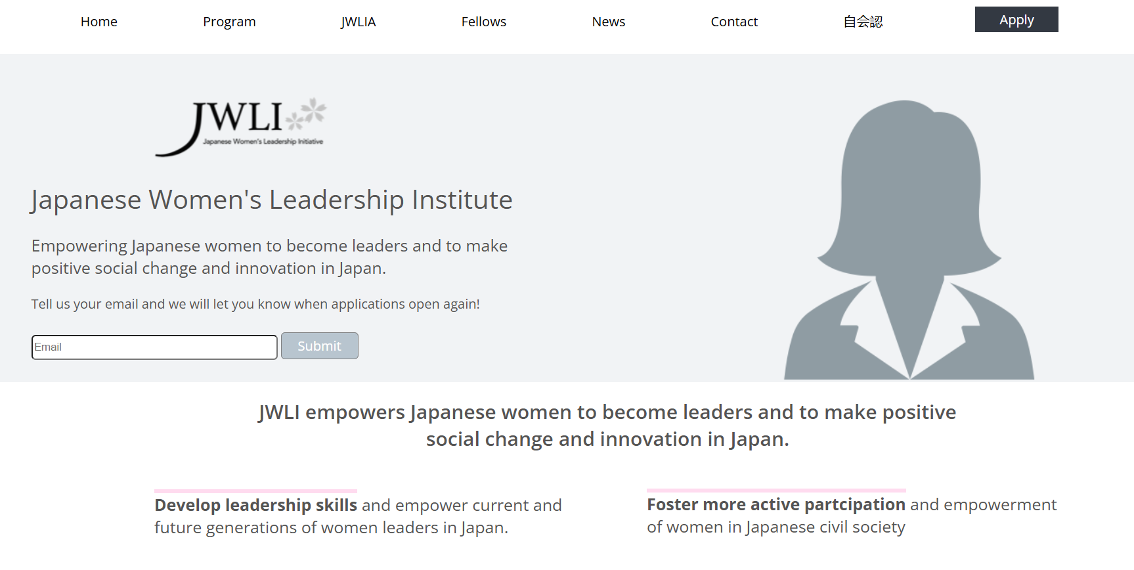Open the News section
Screen dimensions: 1134x570
[608, 22]
